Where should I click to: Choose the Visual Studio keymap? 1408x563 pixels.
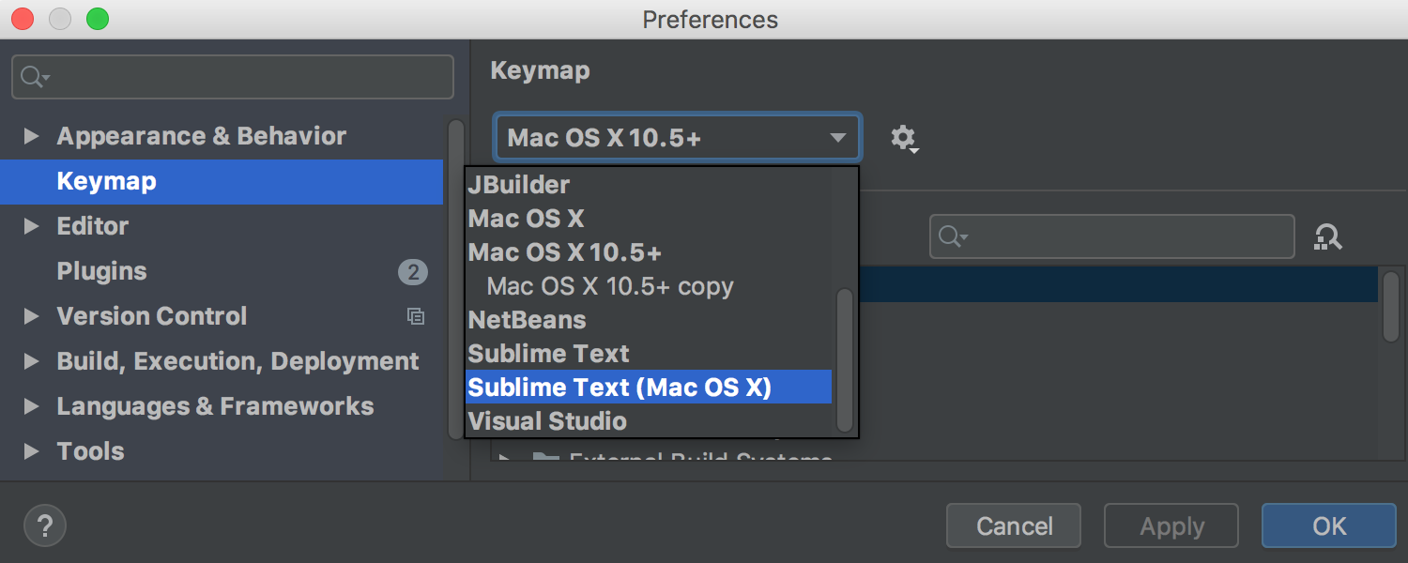pyautogui.click(x=649, y=421)
